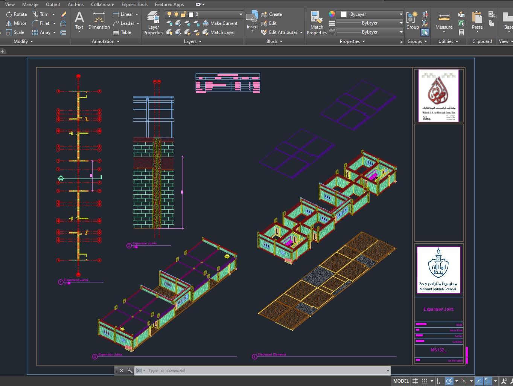The height and width of the screenshot is (386, 513).
Task: Click the white color swatch in Properties
Action: tap(344, 14)
